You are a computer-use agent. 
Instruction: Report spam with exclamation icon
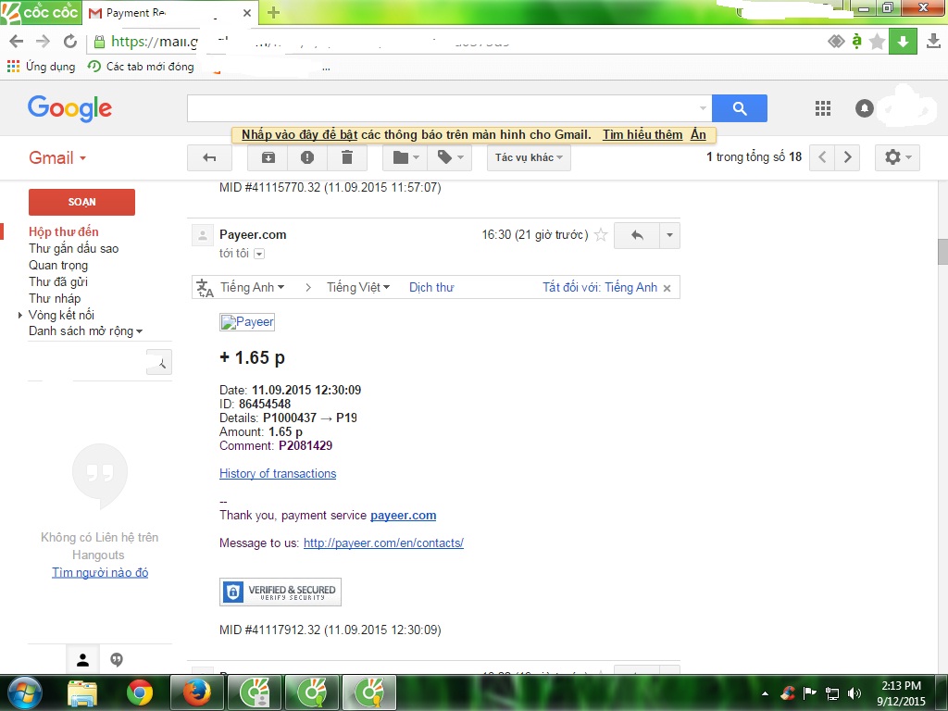(x=307, y=157)
